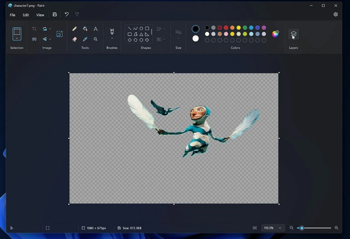
Task: Open the Edit colors wheel
Action: [x=275, y=34]
